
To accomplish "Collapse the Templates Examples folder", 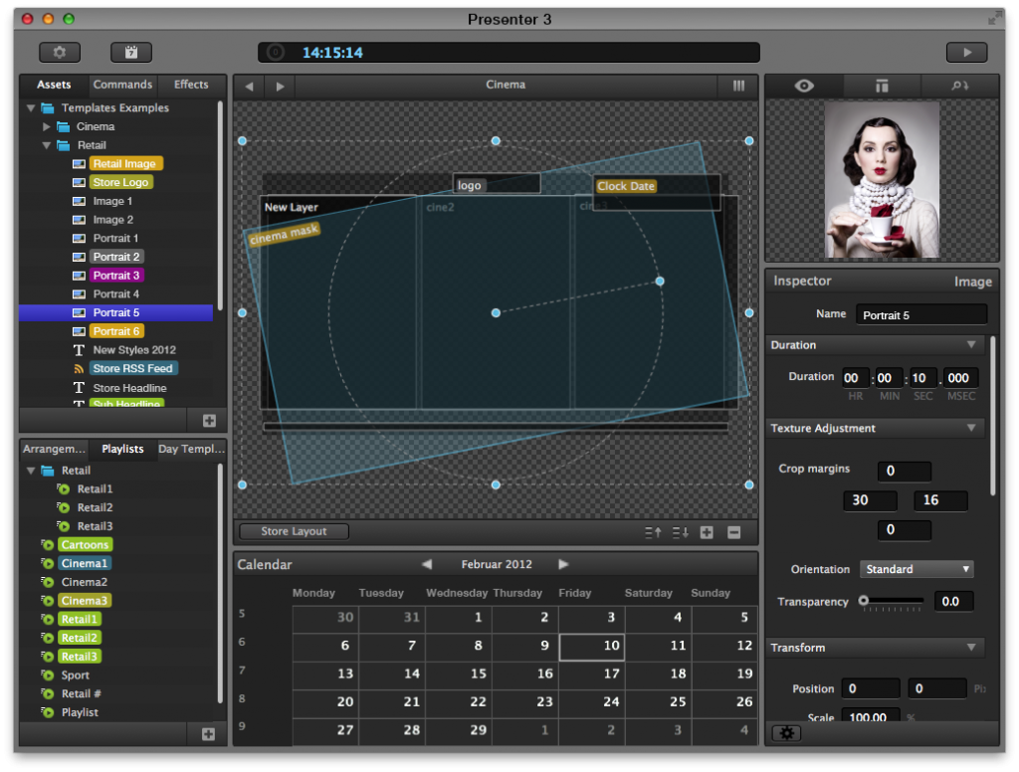I will (31, 107).
